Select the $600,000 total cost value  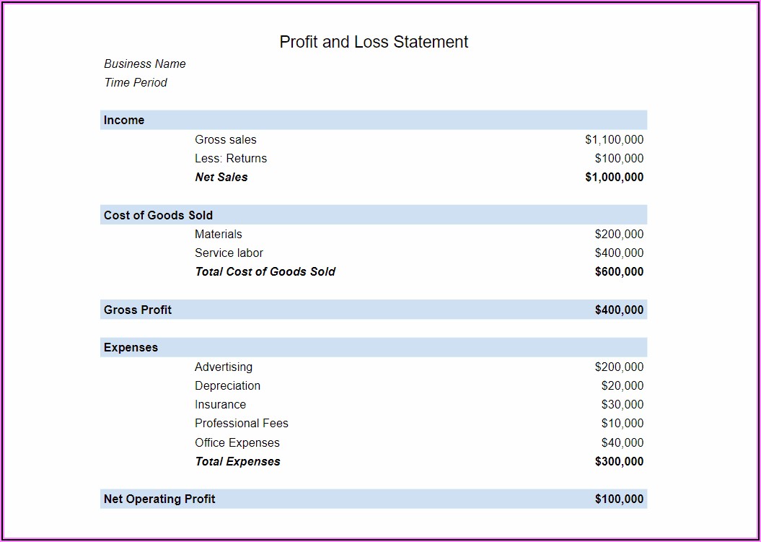tap(619, 271)
